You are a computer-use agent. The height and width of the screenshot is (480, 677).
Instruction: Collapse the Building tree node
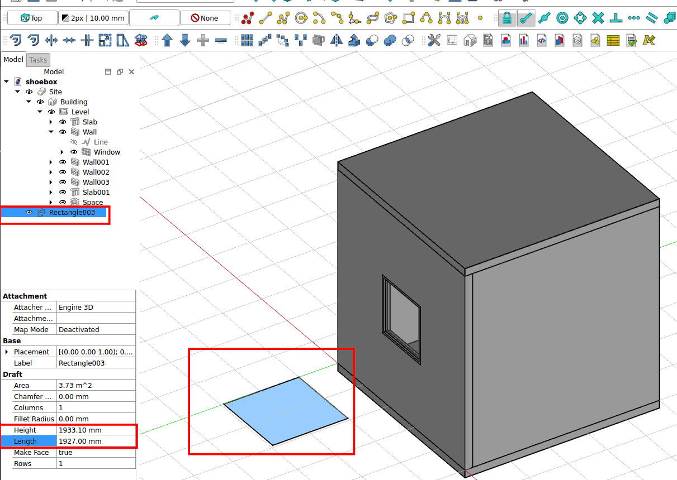[x=29, y=102]
